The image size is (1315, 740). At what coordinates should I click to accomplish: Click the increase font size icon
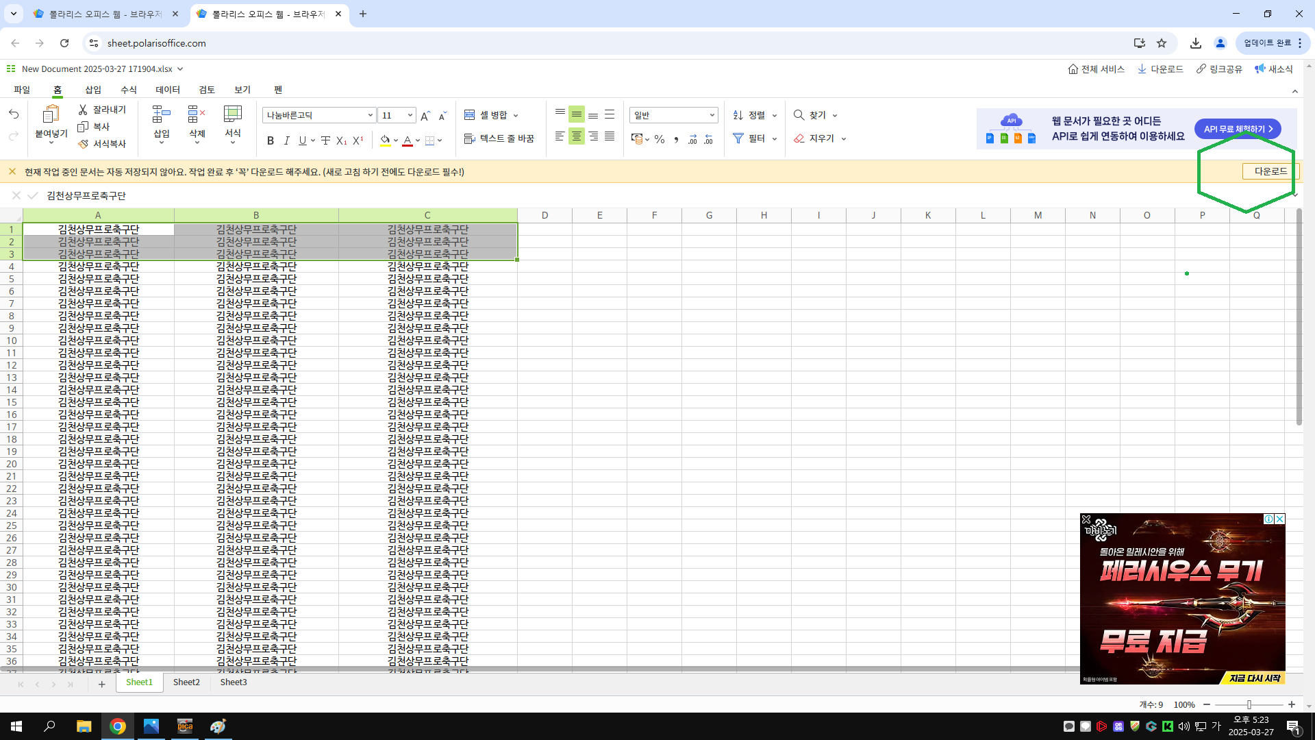click(425, 116)
